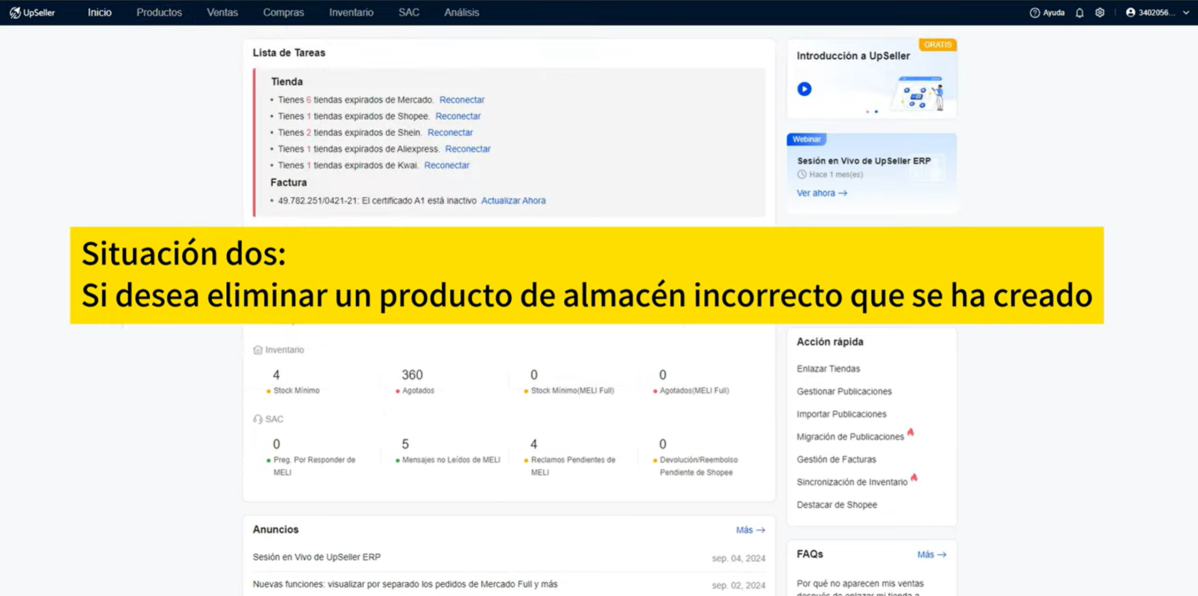Open Más link in Anuncios
1198x596 pixels.
point(750,530)
